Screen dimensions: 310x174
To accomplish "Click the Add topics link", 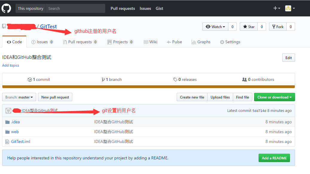I will (x=11, y=65).
